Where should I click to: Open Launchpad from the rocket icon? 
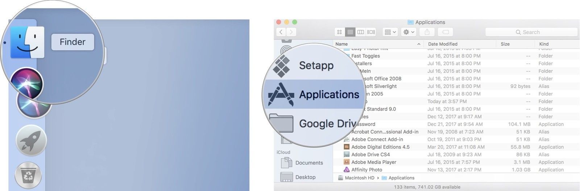tap(31, 140)
